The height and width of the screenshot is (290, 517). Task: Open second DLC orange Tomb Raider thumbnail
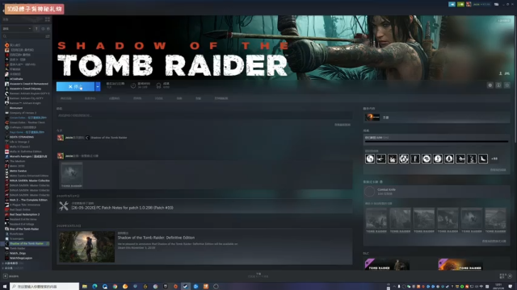pyautogui.click(x=460, y=264)
